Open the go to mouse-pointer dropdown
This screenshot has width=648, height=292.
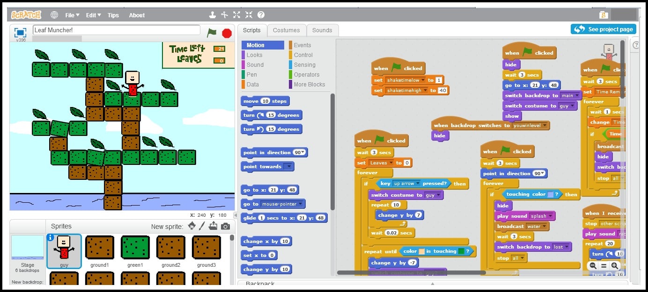point(300,204)
